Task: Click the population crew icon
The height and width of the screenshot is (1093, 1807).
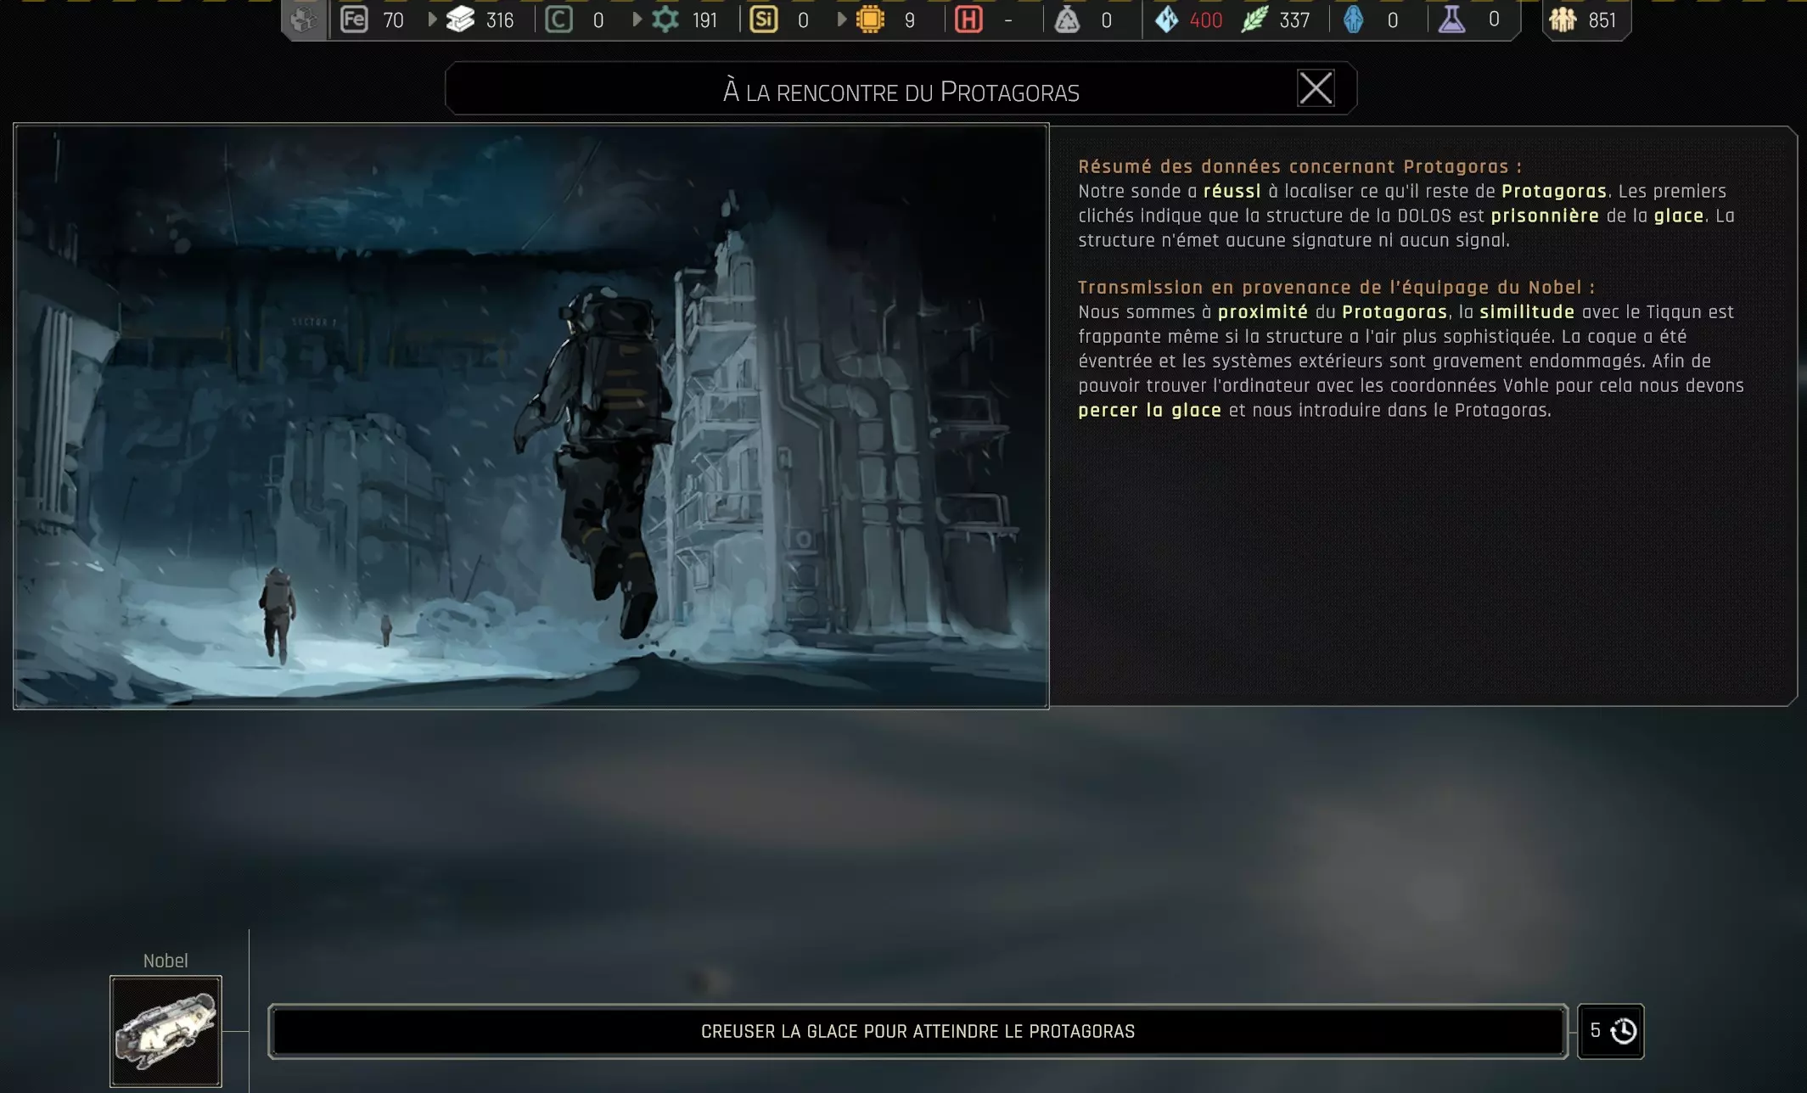Action: click(x=1563, y=20)
